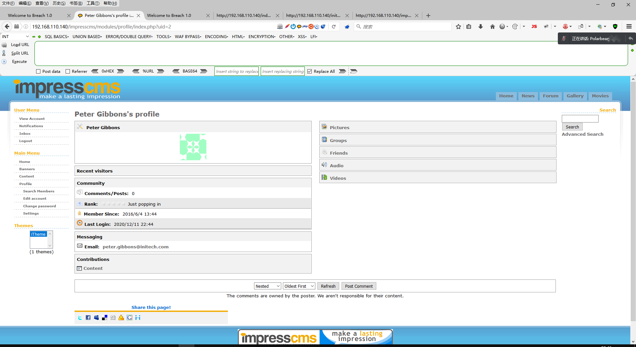This screenshot has width=636, height=347.
Task: Click the reply arrow in call notification
Action: [631, 39]
